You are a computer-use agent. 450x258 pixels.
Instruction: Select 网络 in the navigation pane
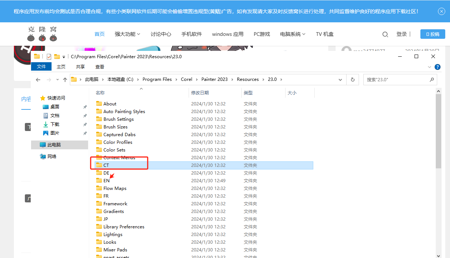pos(52,157)
